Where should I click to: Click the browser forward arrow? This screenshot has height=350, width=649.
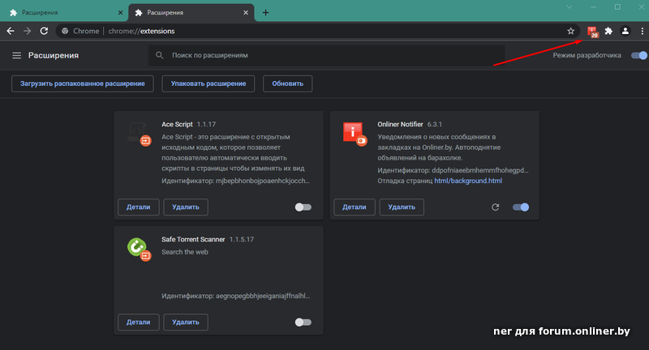tap(27, 31)
